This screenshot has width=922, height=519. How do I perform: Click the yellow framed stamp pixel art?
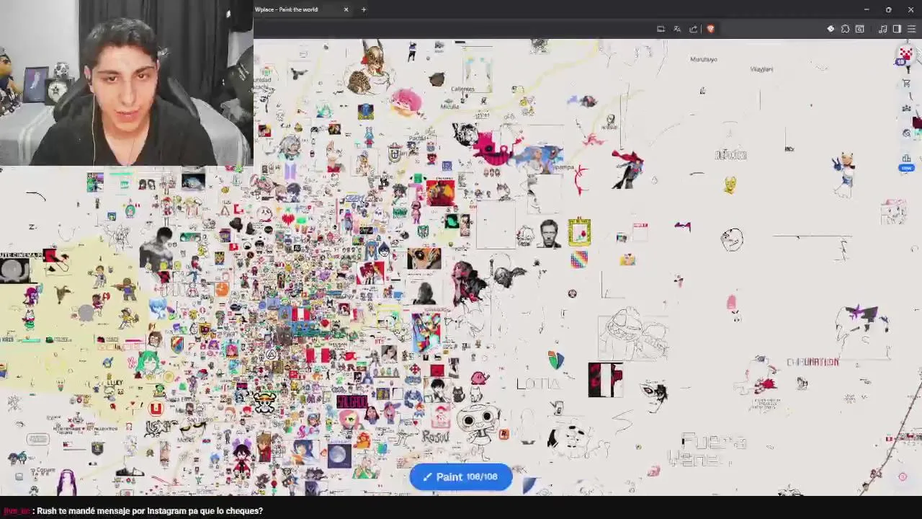[579, 232]
